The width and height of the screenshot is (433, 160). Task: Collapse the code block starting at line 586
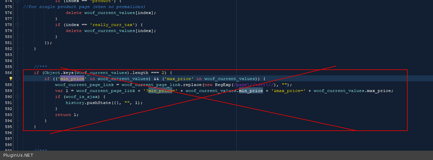17,73
